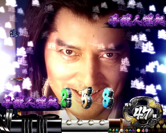Viewport: 166px width, 133px height.
Task: Select the bottom-left 手鎖人隠処 purple banner
Action: (x=30, y=102)
